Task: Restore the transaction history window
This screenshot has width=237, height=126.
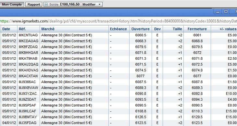Action: click(226, 12)
